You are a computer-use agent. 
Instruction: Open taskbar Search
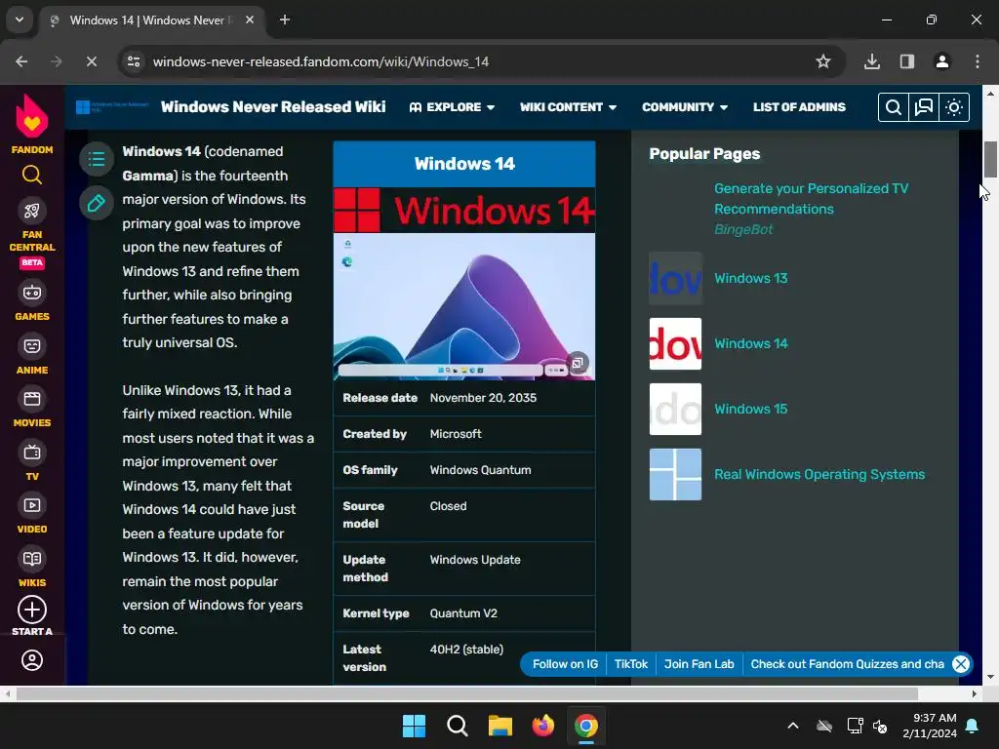click(x=457, y=726)
